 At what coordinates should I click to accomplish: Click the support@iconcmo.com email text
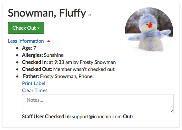pyautogui.click(x=96, y=117)
